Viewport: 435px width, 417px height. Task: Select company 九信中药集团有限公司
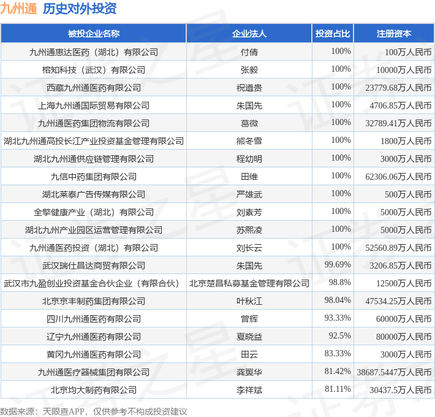pyautogui.click(x=94, y=176)
